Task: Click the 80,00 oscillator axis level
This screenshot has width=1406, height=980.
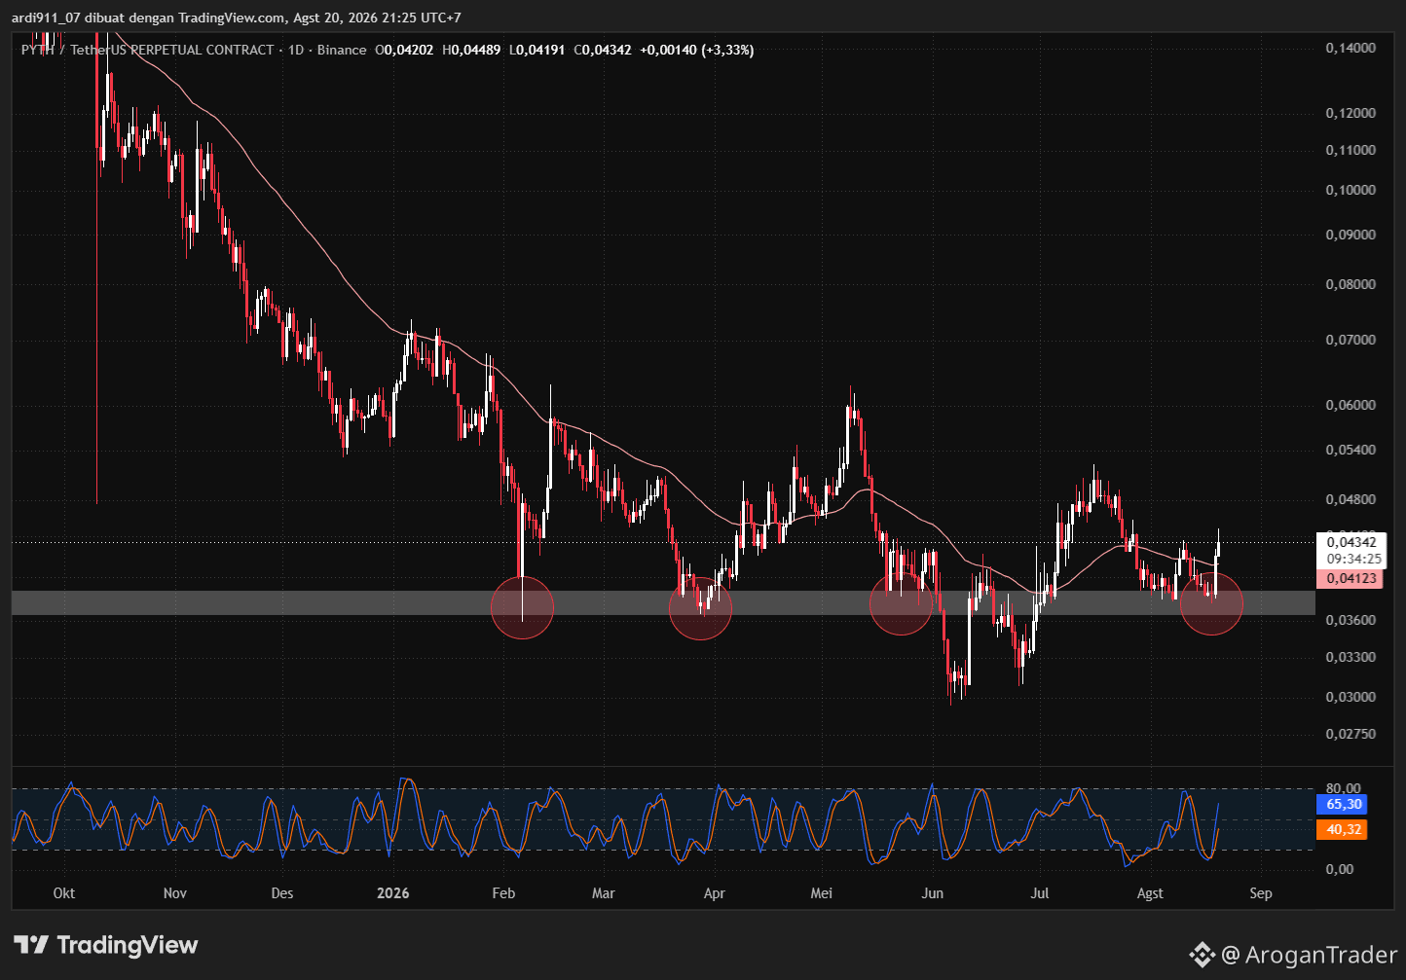Action: point(1344,788)
